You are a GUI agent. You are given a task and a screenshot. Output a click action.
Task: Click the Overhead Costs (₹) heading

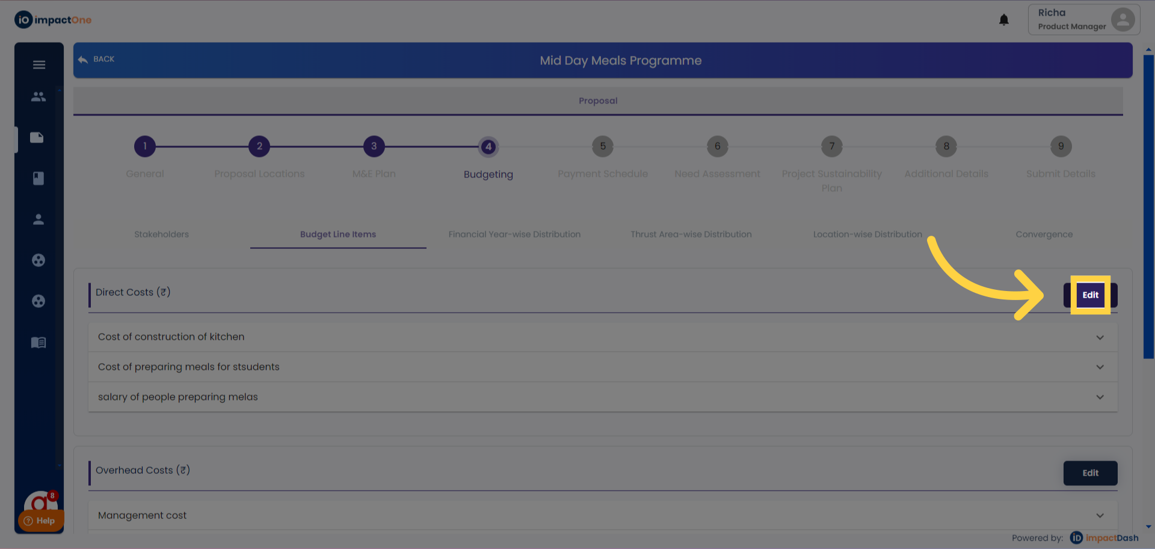tap(143, 470)
